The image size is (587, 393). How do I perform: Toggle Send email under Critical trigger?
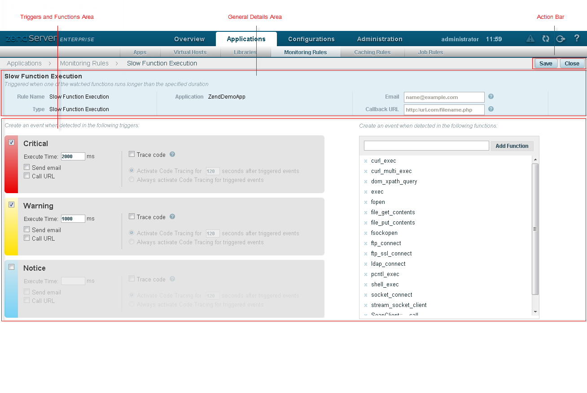(x=27, y=168)
